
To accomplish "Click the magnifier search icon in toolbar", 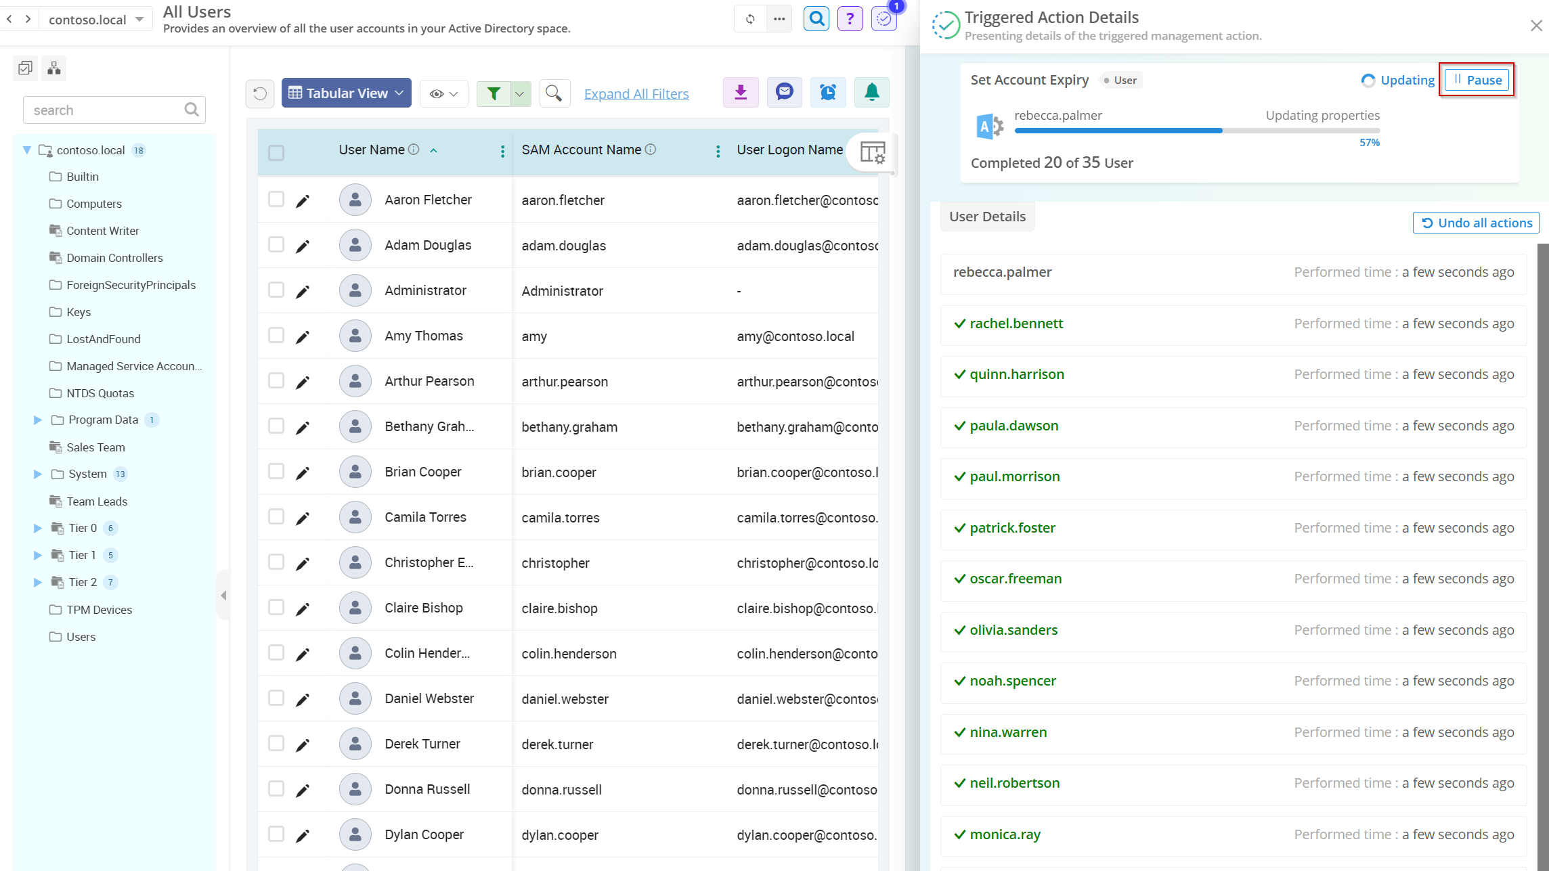I will [554, 93].
